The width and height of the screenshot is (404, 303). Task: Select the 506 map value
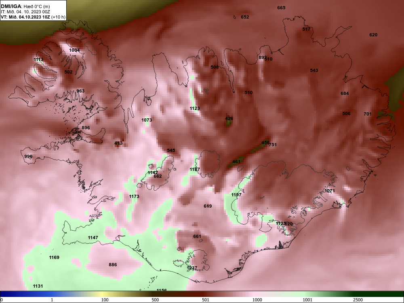tap(346, 114)
